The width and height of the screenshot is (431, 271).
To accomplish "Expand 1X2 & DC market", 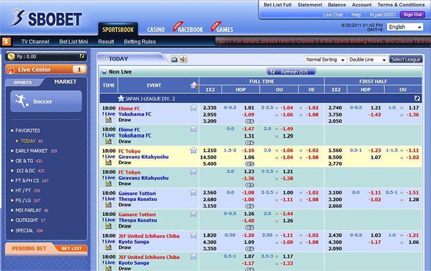I will coord(28,171).
